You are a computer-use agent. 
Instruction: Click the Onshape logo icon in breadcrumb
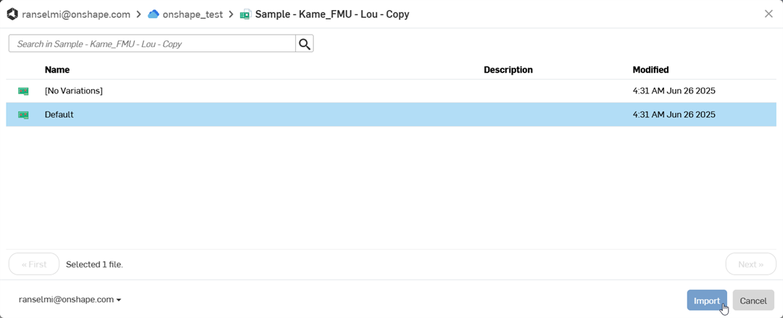tap(12, 14)
